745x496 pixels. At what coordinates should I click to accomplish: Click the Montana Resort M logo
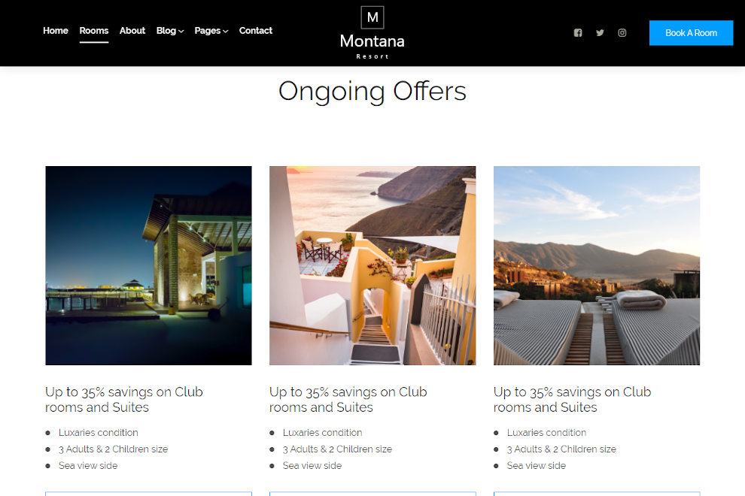click(372, 17)
